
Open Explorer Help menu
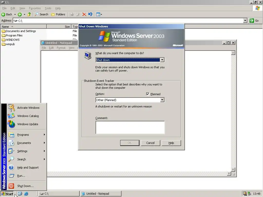click(x=58, y=8)
